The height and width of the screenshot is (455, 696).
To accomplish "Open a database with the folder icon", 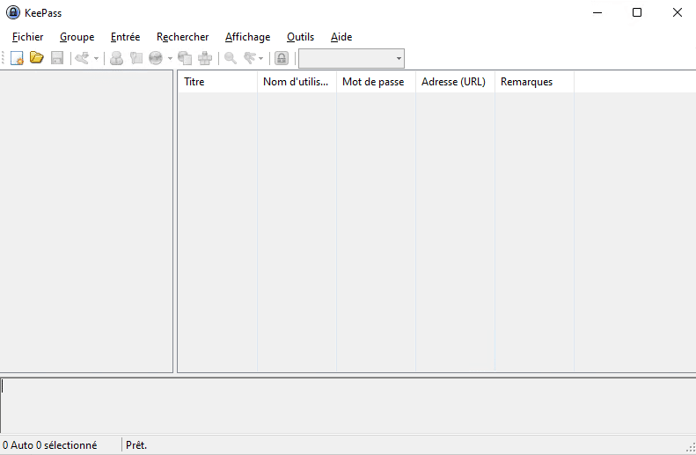I will [x=37, y=58].
